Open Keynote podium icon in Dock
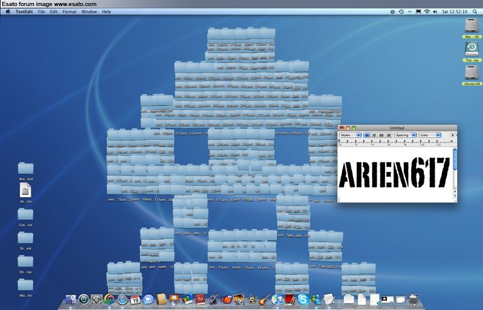The height and width of the screenshot is (310, 483). click(174, 299)
